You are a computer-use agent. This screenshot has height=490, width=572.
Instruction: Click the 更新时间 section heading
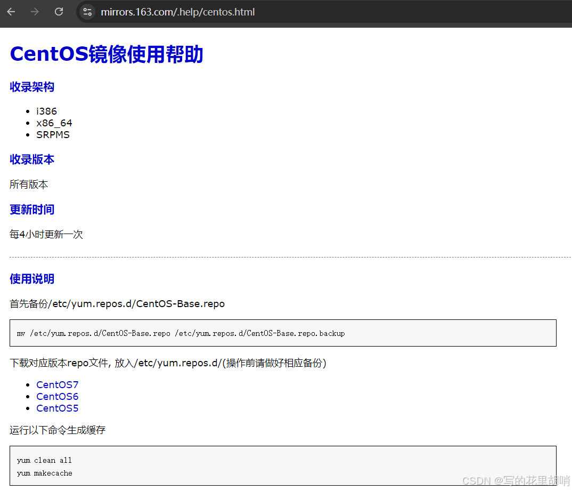[x=31, y=210]
